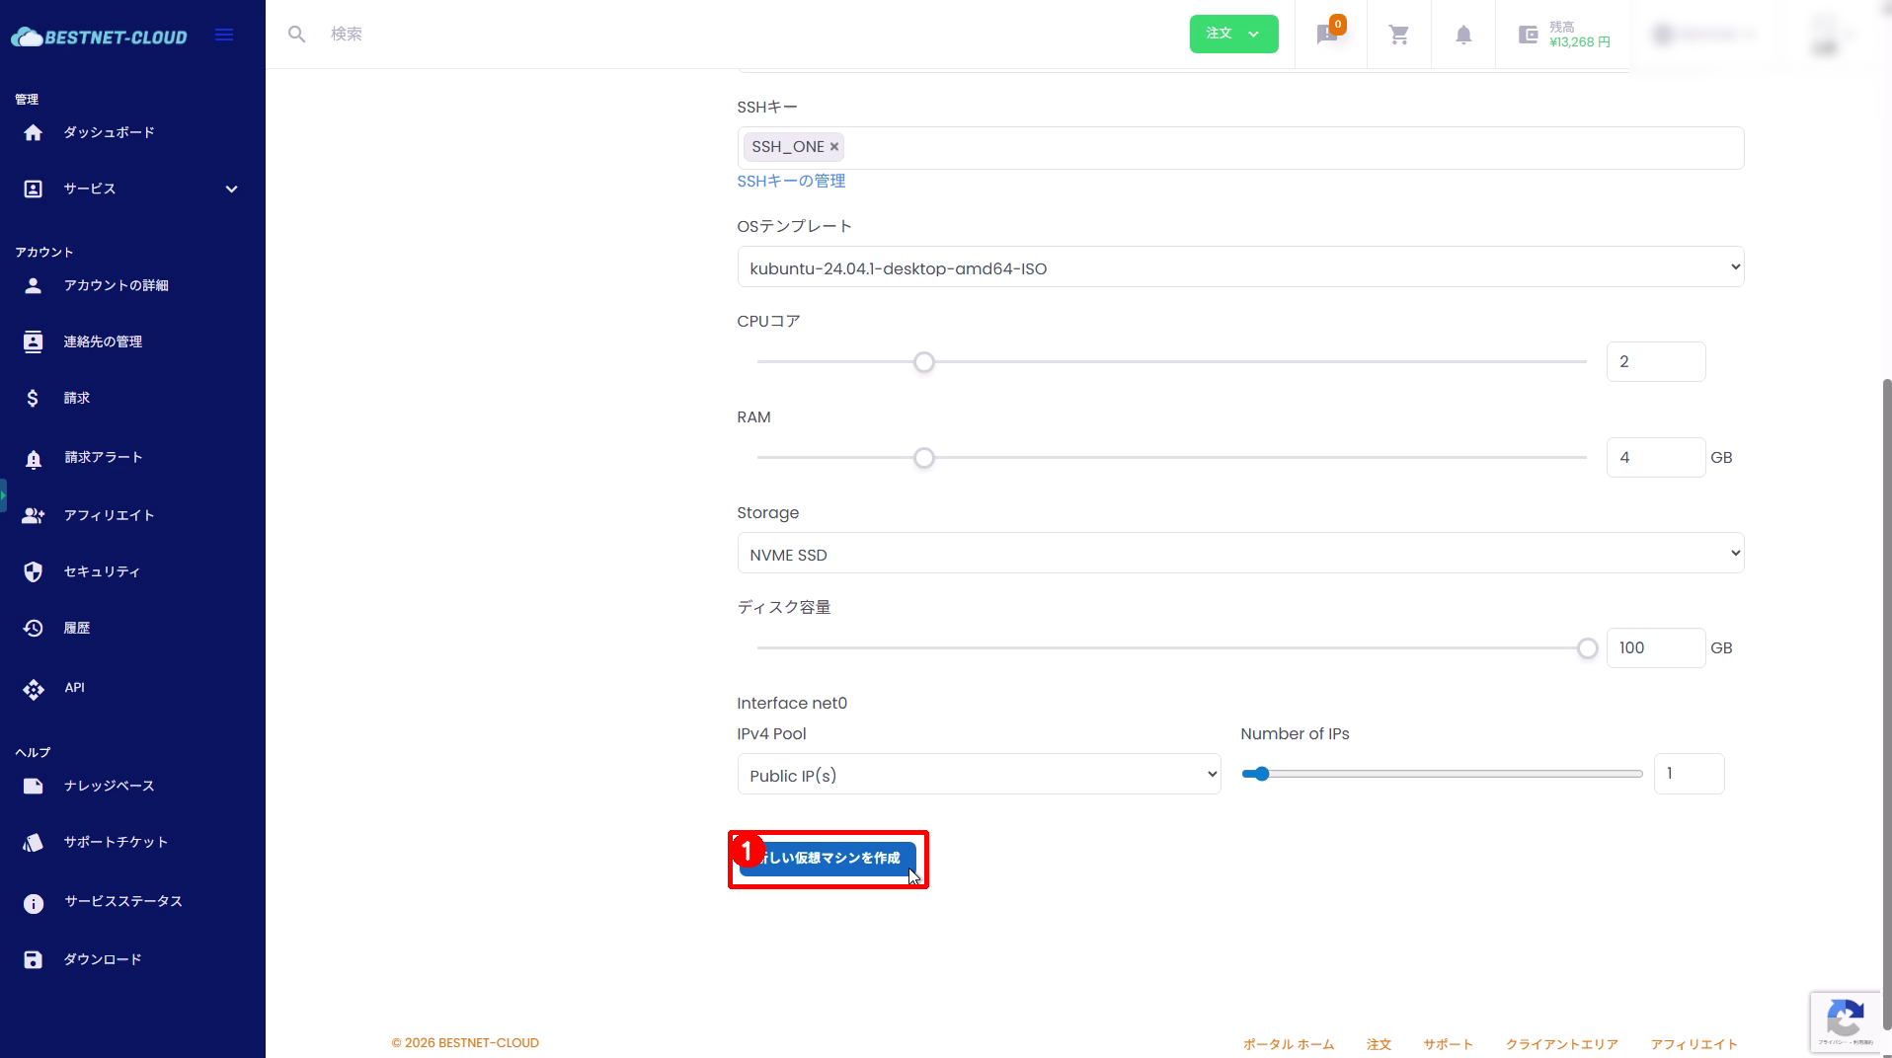Image resolution: width=1892 pixels, height=1058 pixels.
Task: Remove the SSH_ONE key tag
Action: click(834, 147)
